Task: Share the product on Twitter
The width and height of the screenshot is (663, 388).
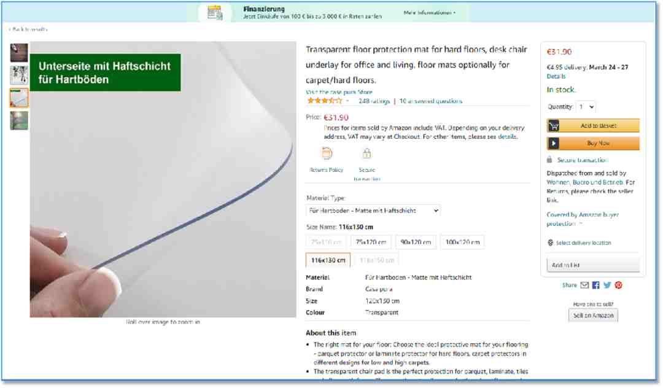Action: [607, 285]
